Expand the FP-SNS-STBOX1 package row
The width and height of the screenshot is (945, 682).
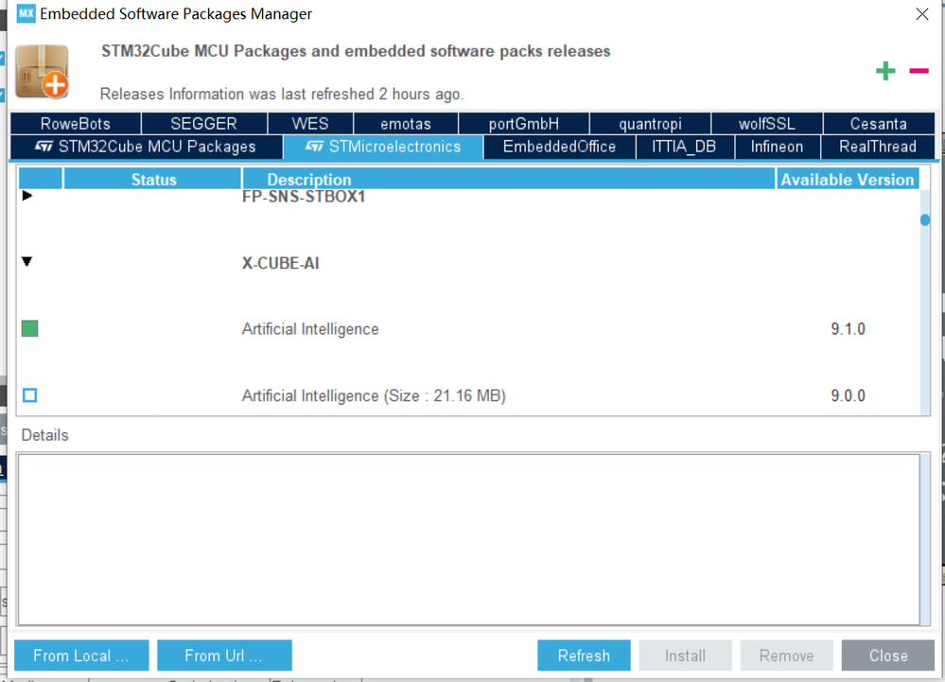coord(26,196)
